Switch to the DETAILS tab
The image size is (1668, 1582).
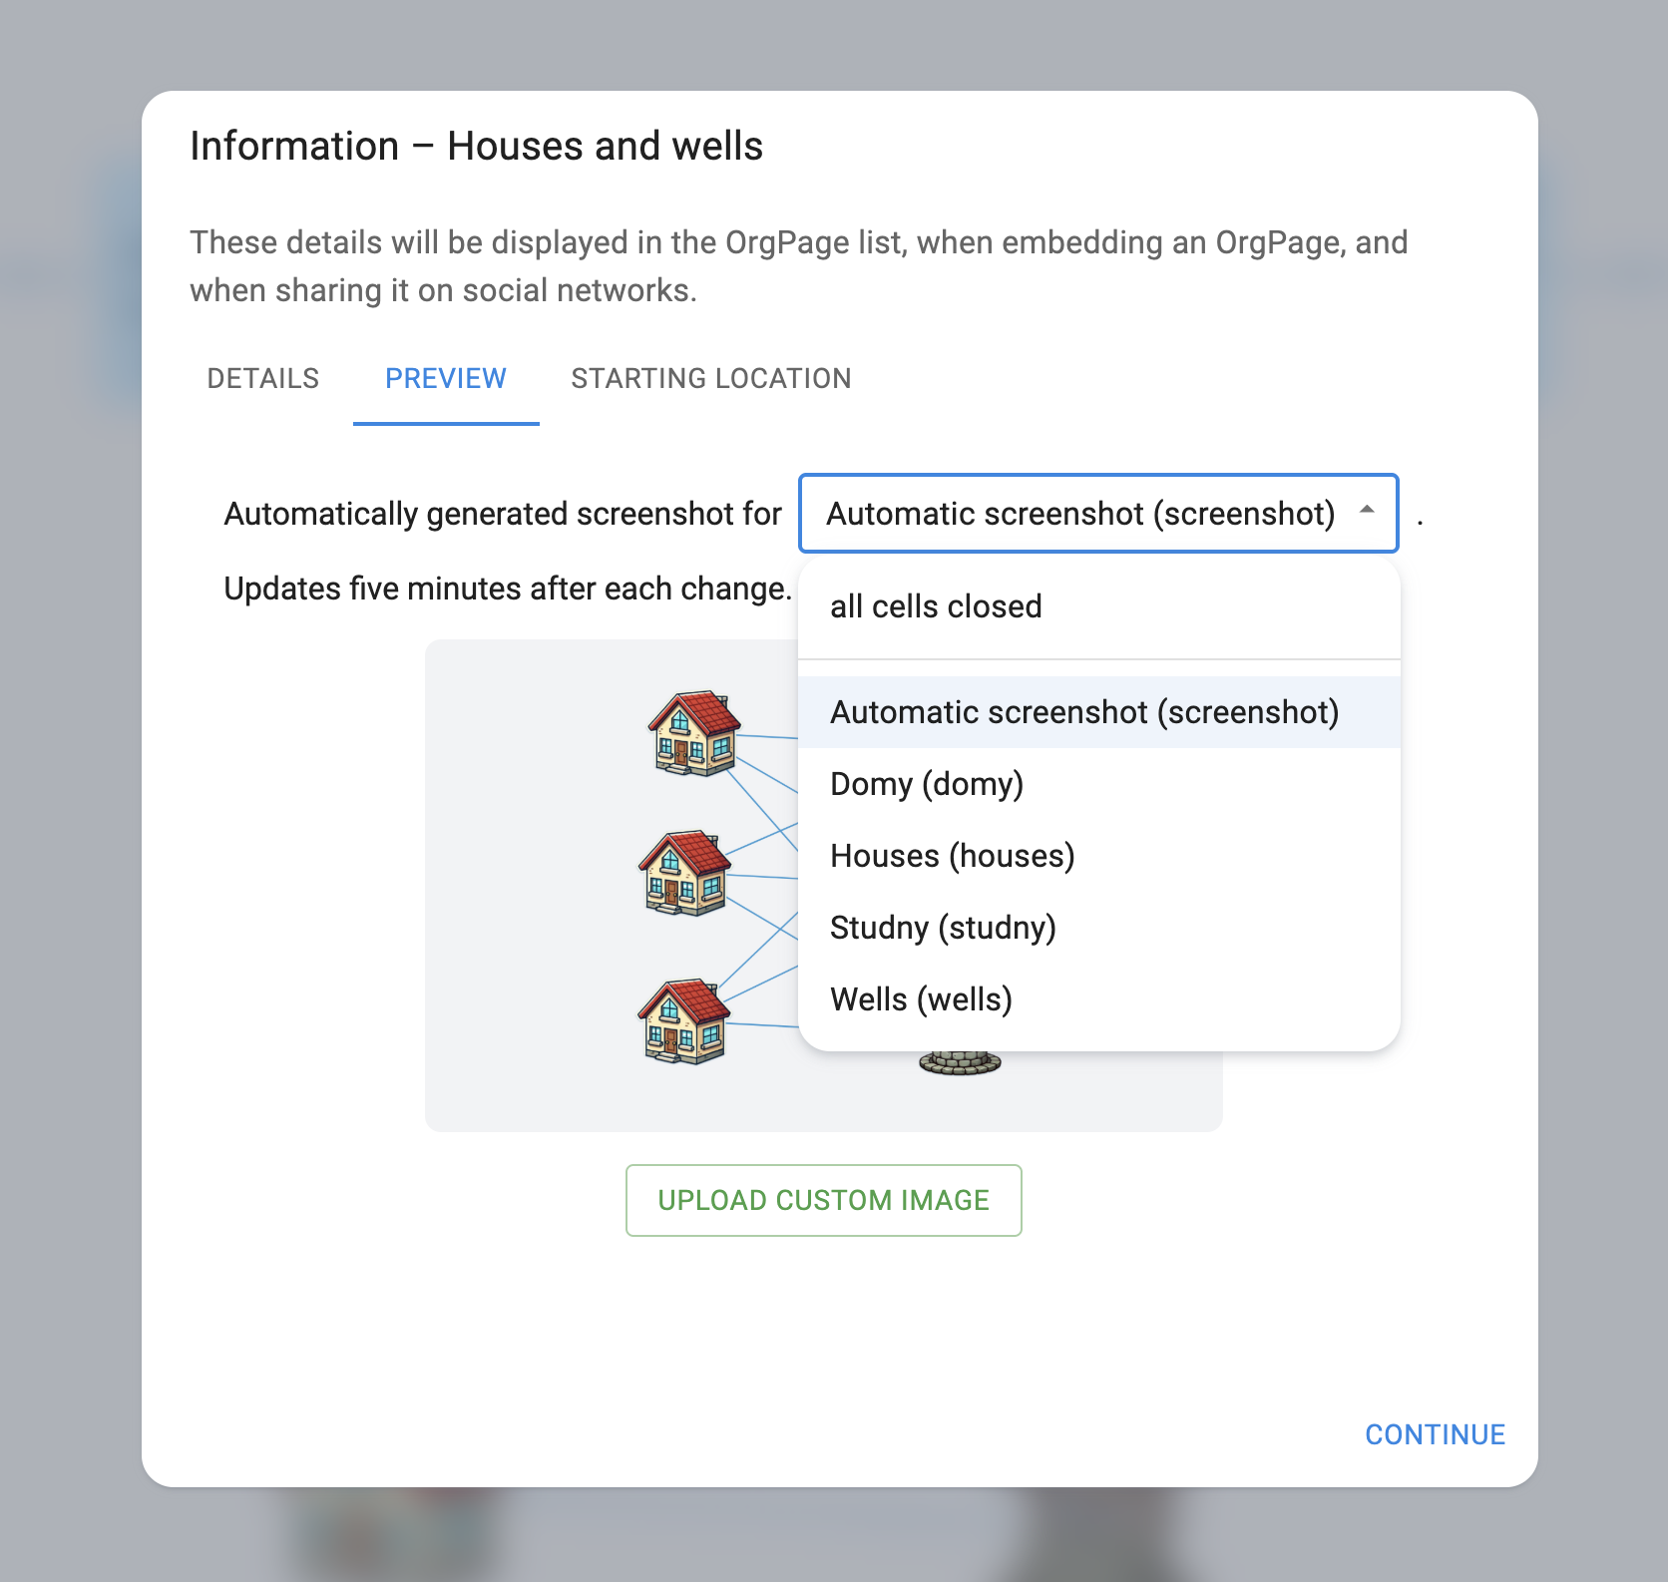pos(262,378)
